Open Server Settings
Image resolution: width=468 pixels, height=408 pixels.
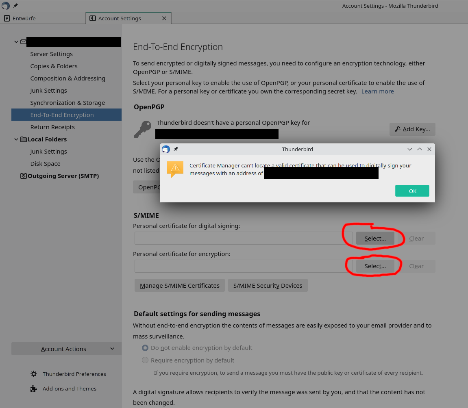pos(51,54)
